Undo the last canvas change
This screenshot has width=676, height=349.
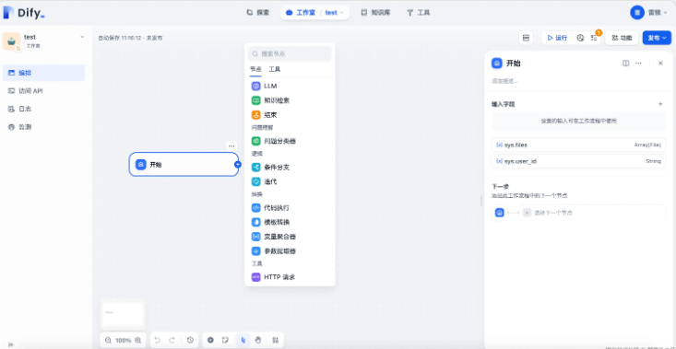point(158,340)
